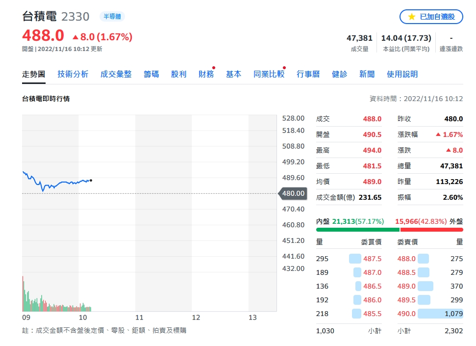Open the 同業比較 tab

tap(269, 74)
